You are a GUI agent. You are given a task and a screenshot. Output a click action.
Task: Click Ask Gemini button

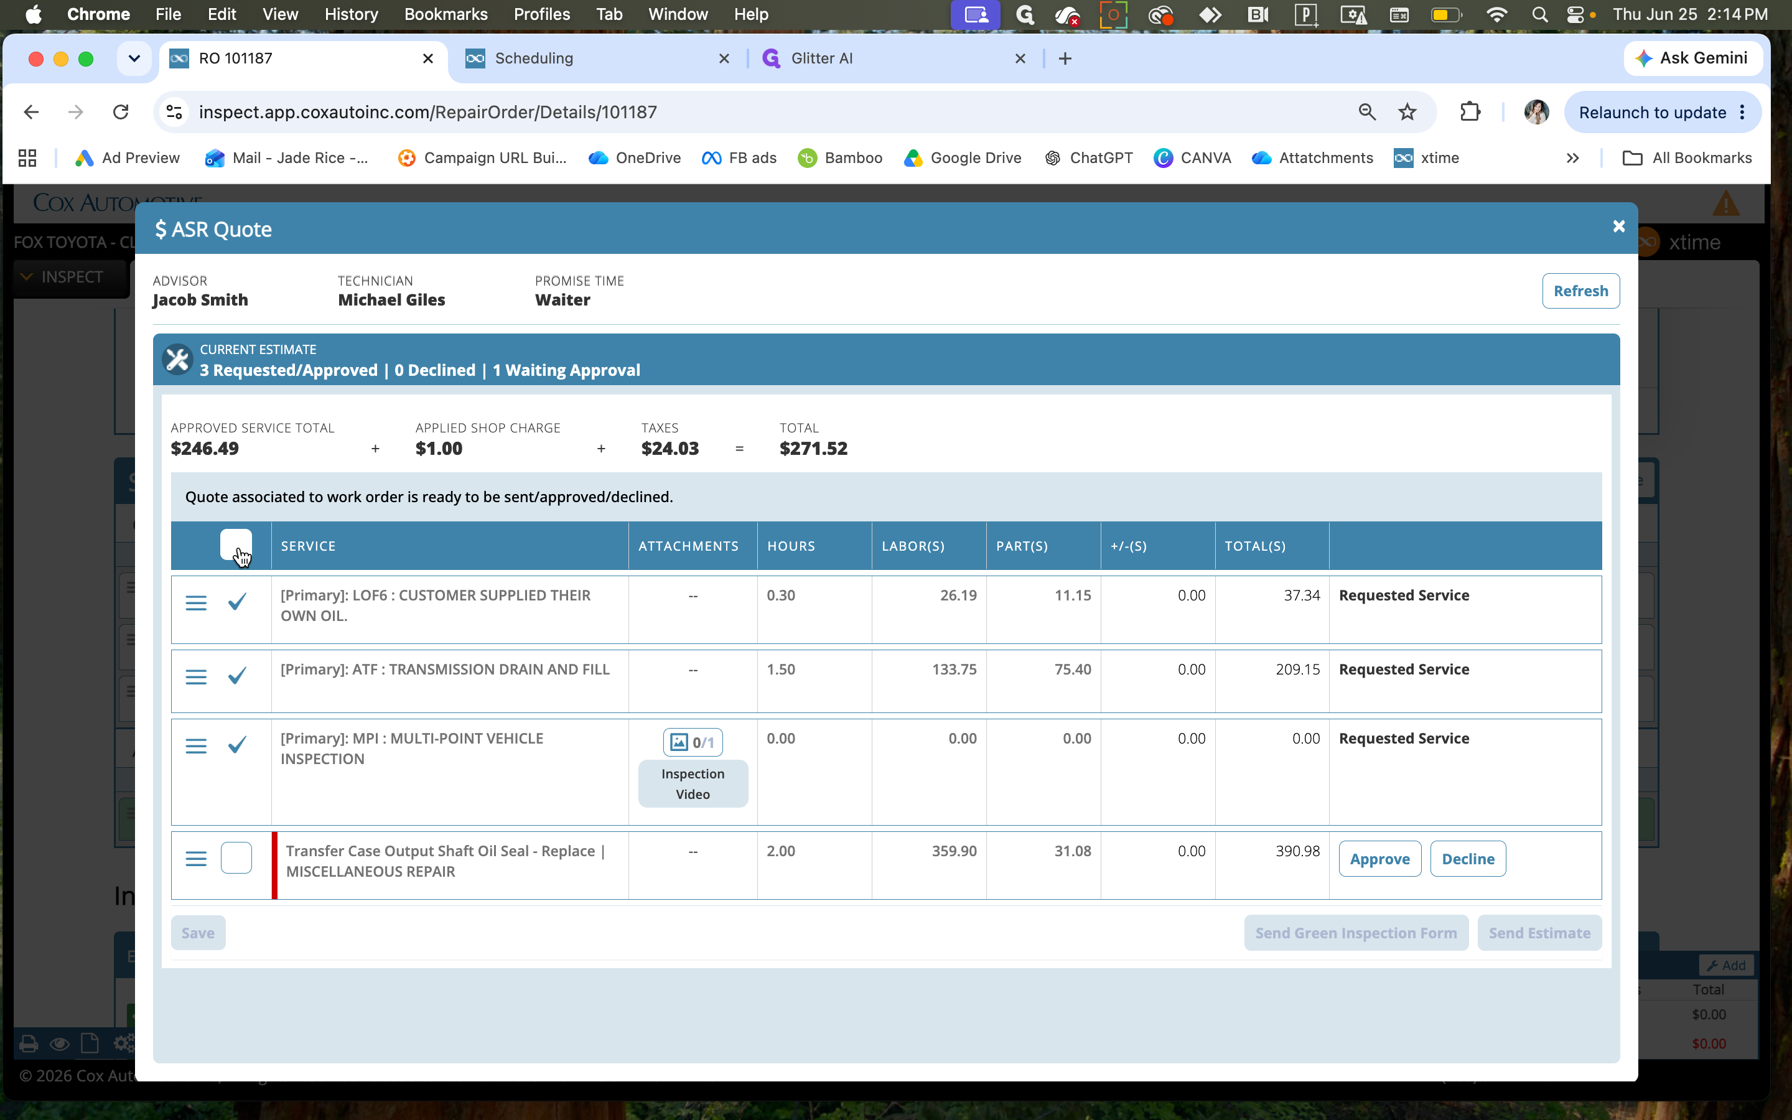1692,58
